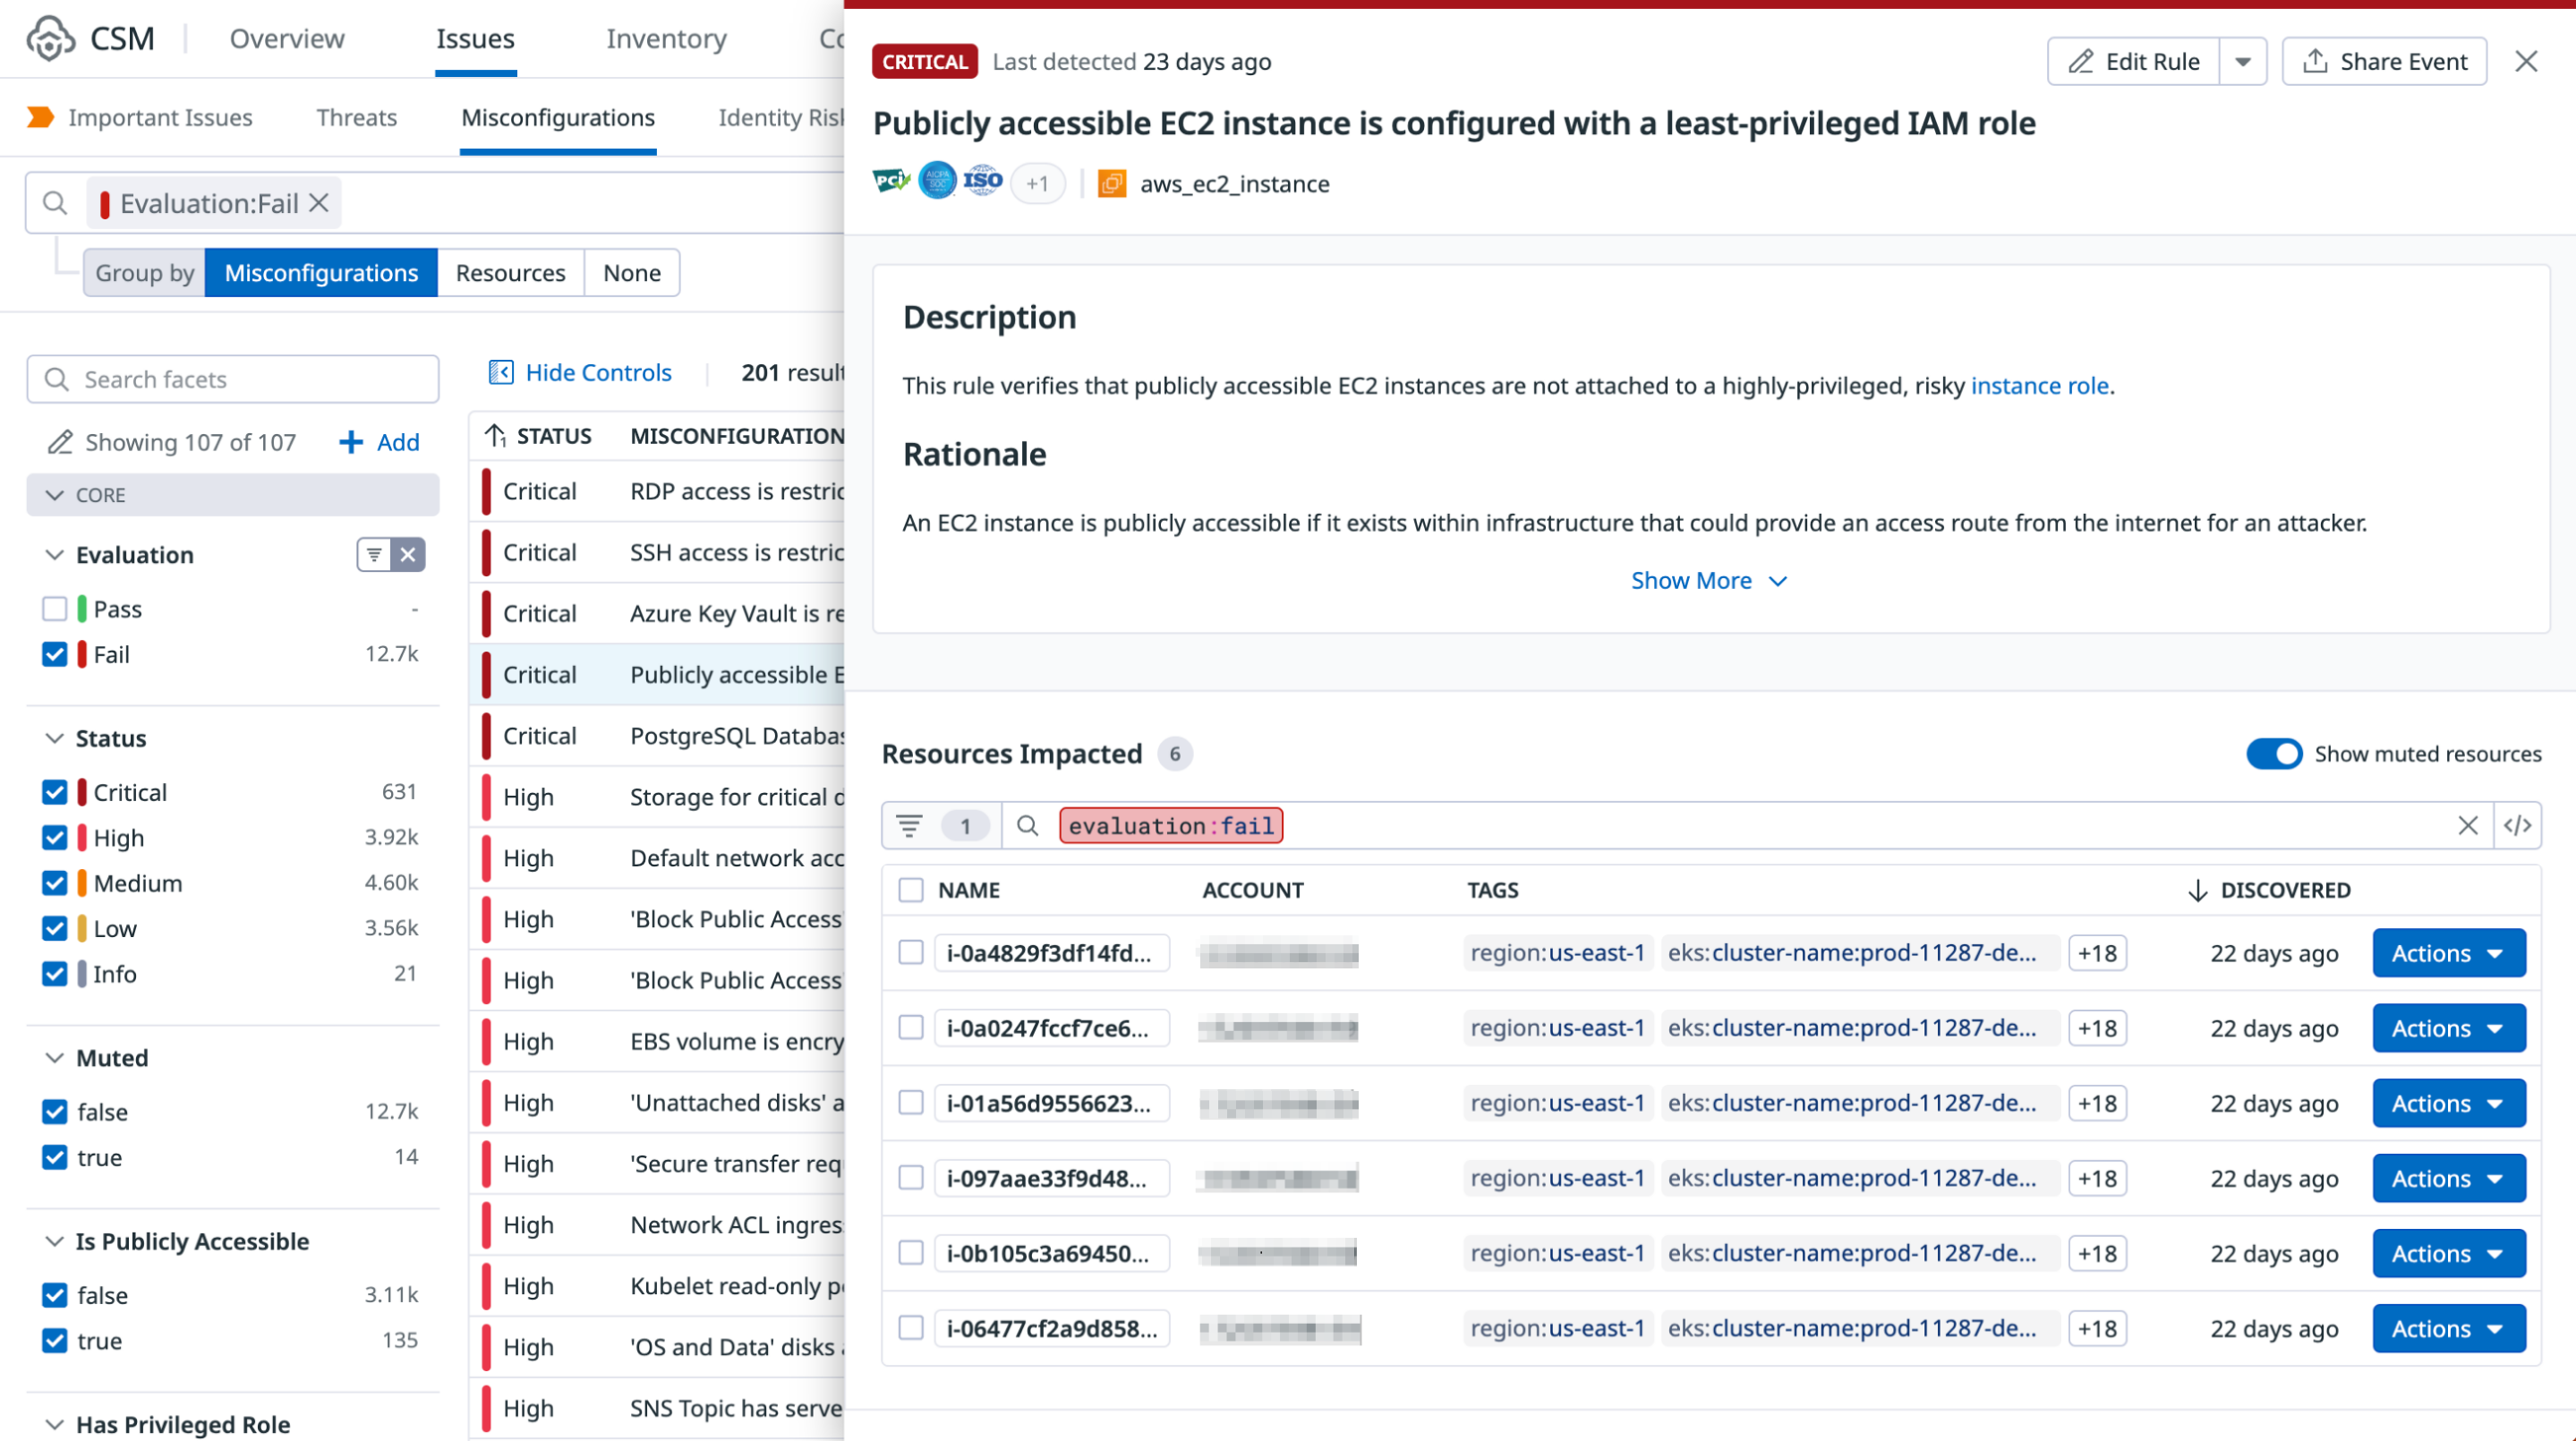The height and width of the screenshot is (1441, 2576).
Task: Open Actions menu for i-0a4829f3df14fd resource
Action: point(2447,953)
